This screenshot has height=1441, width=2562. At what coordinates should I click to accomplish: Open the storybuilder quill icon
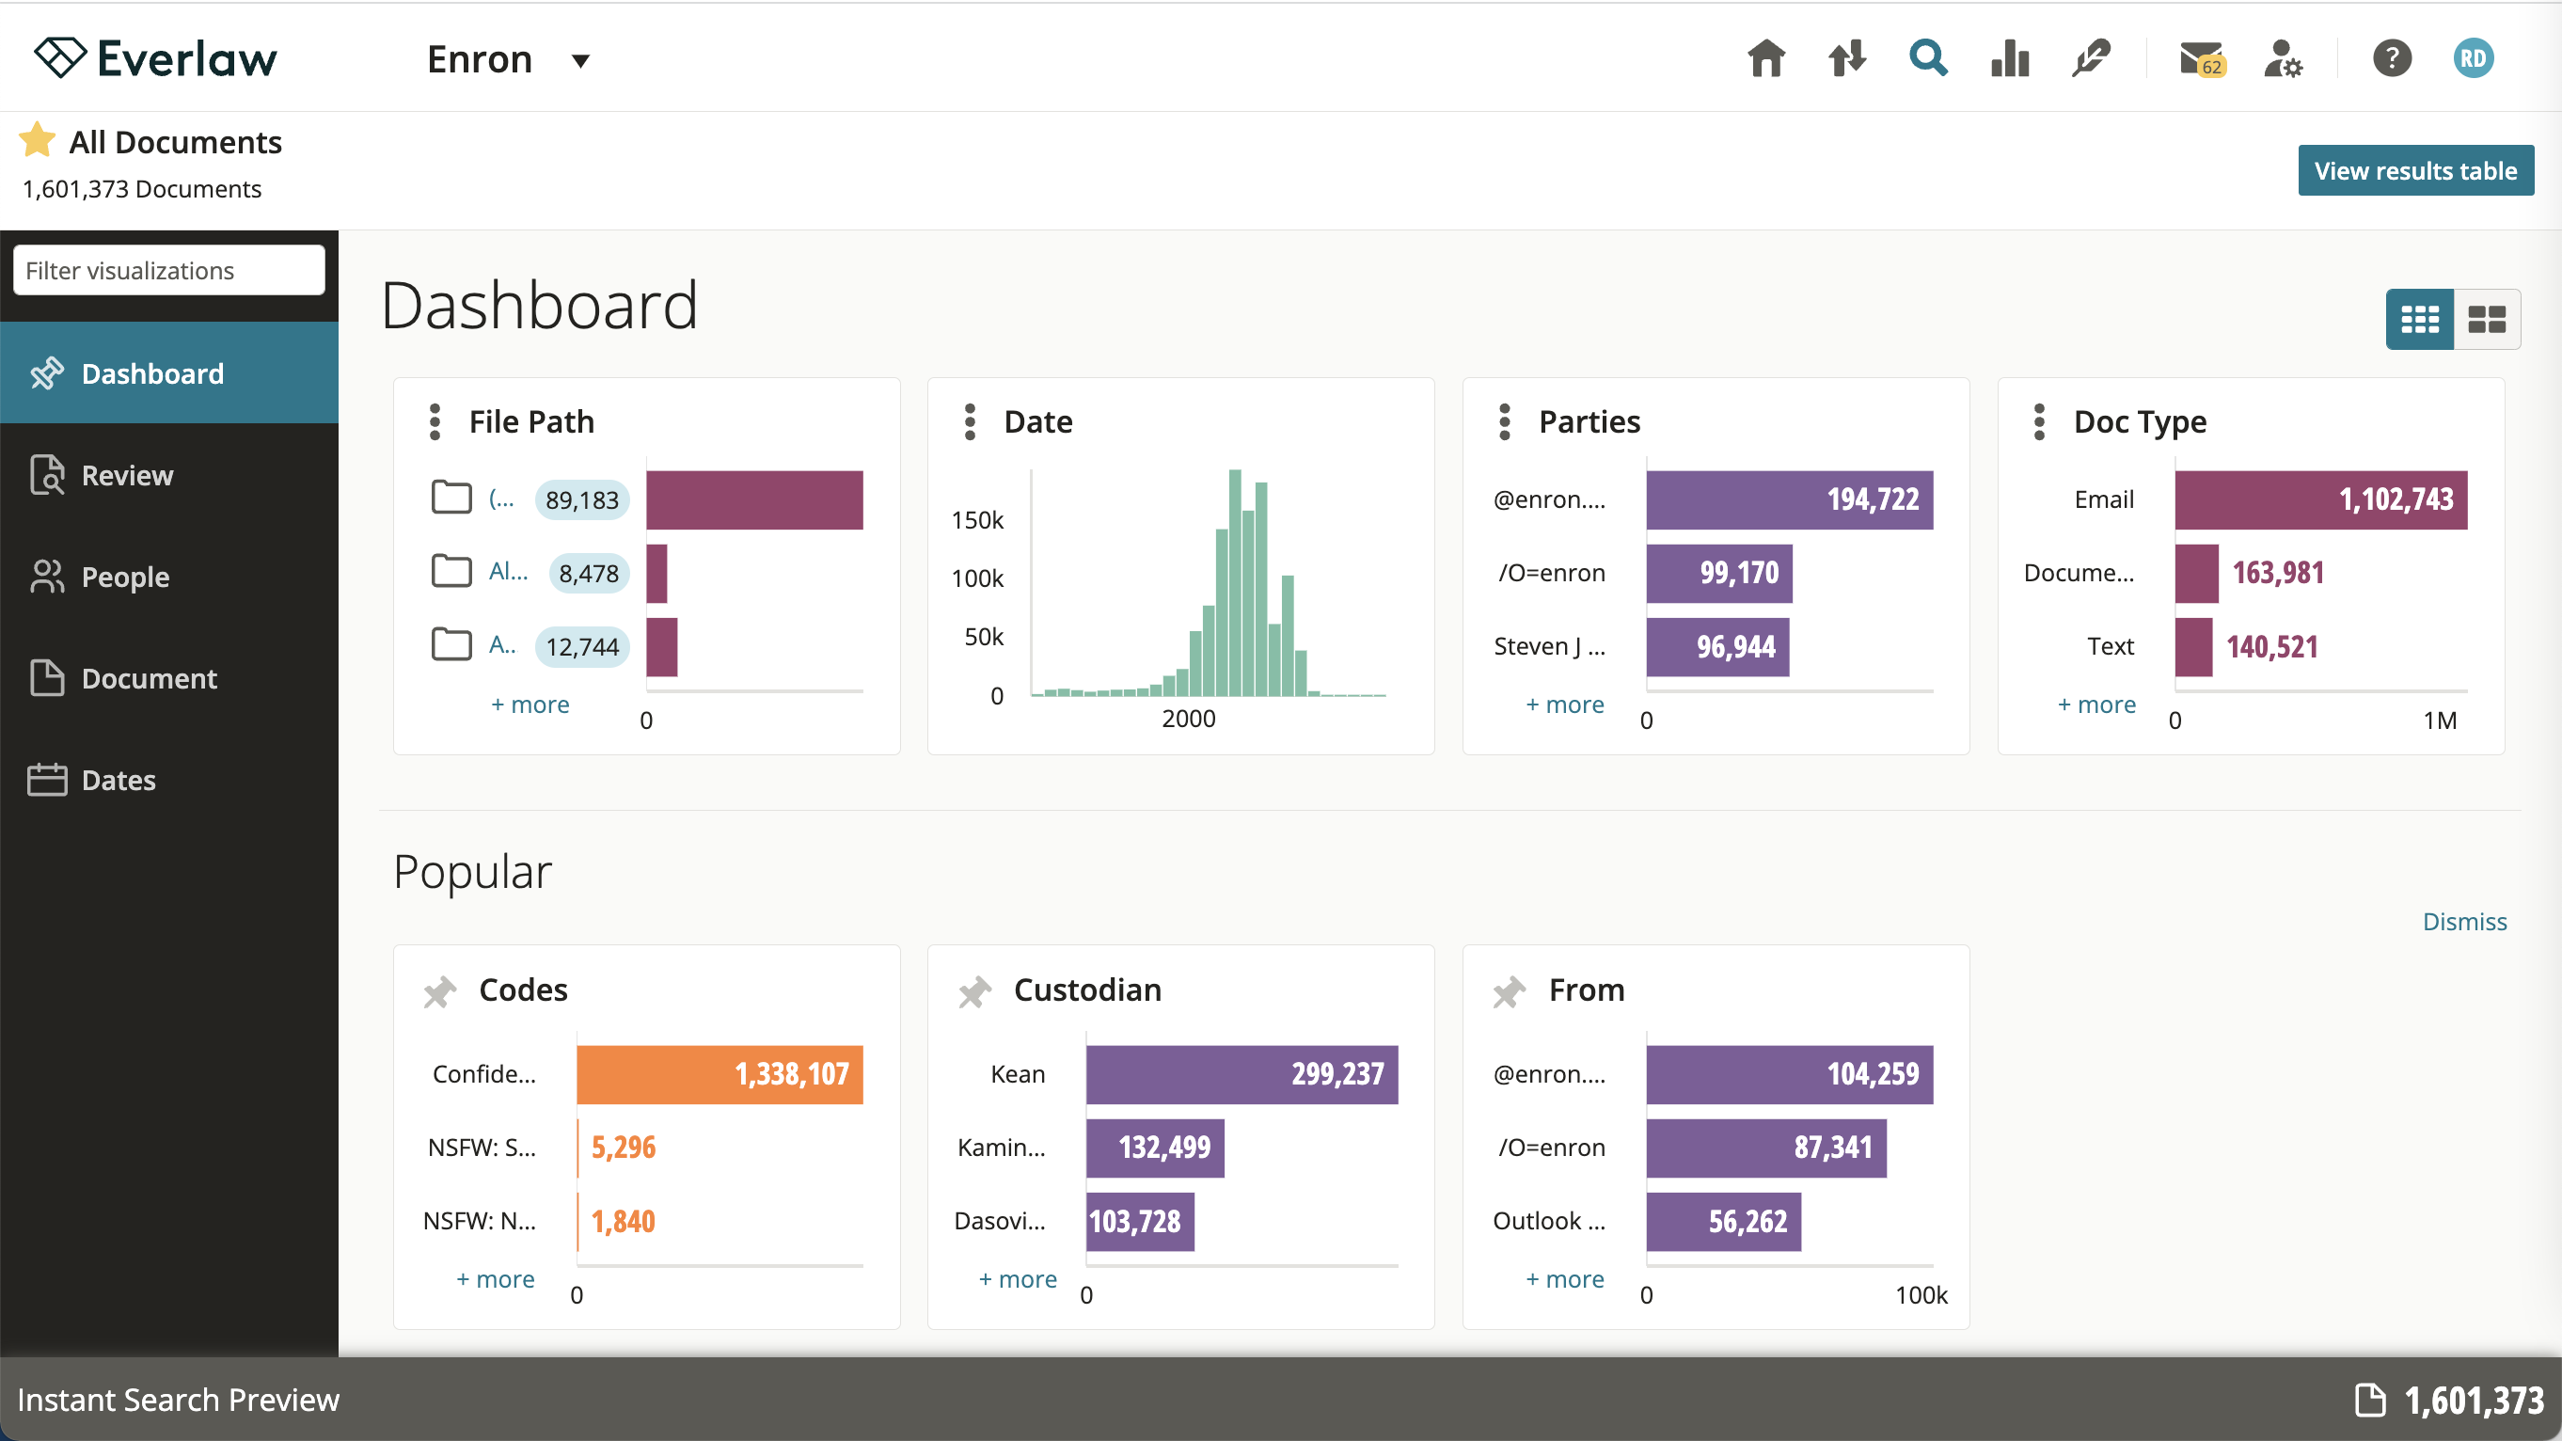pos(2091,58)
